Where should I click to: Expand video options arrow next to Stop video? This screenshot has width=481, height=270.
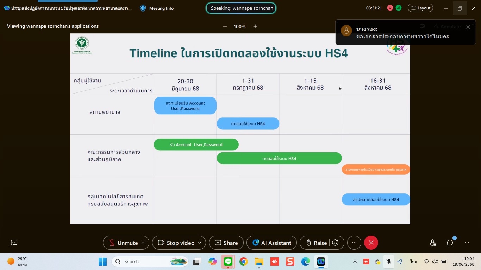tap(200, 243)
